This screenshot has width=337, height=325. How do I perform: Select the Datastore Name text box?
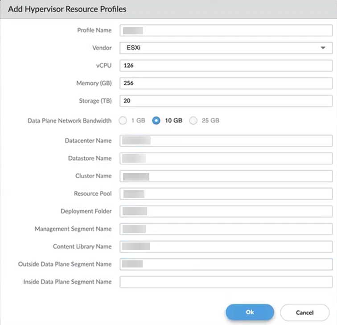point(226,158)
